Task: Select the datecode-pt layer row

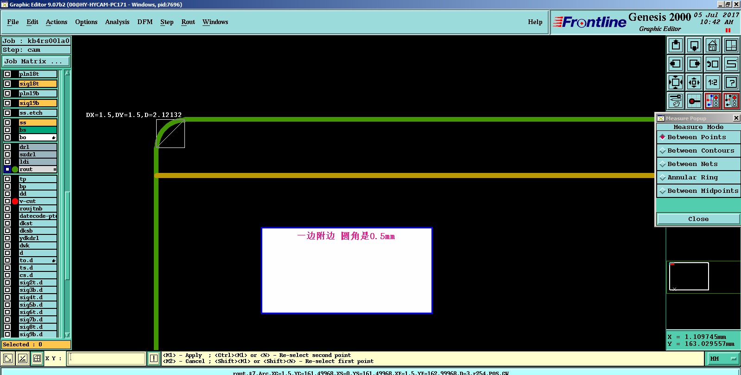Action: tap(38, 216)
